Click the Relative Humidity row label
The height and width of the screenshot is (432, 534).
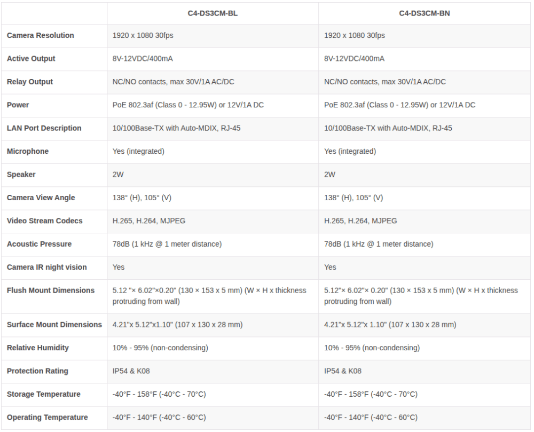37,348
